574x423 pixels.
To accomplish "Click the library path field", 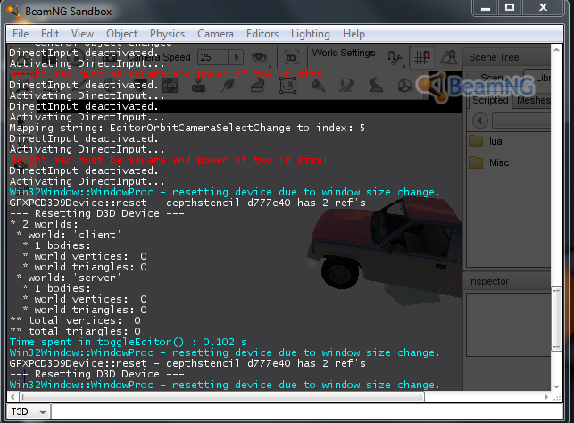I will click(521, 120).
